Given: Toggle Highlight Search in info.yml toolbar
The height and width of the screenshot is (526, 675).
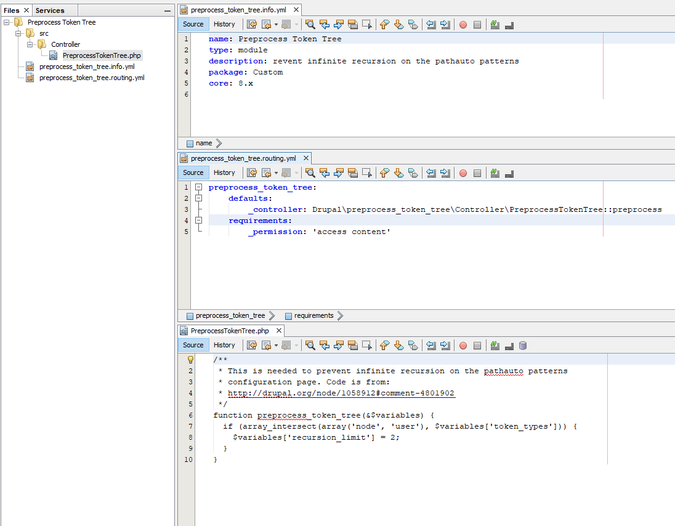Looking at the screenshot, I should [352, 25].
